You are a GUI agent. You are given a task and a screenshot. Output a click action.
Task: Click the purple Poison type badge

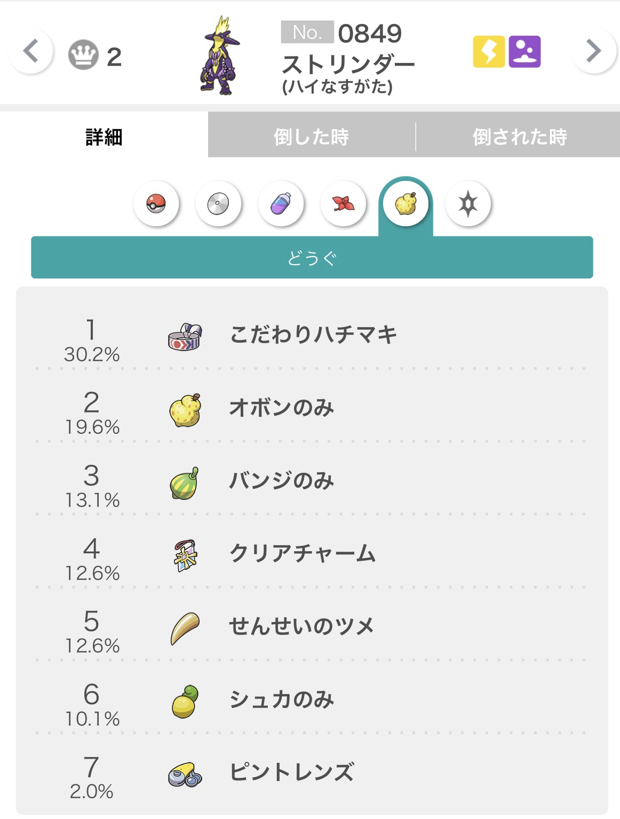pyautogui.click(x=524, y=52)
